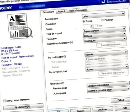Click the Ajouter profil button
The image size is (130, 112).
coord(23,107)
